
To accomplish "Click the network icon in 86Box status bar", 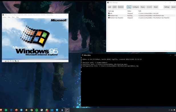I will 16,61.
